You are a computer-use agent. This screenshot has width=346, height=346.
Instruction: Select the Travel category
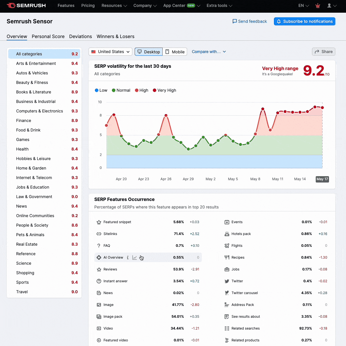pos(44,292)
